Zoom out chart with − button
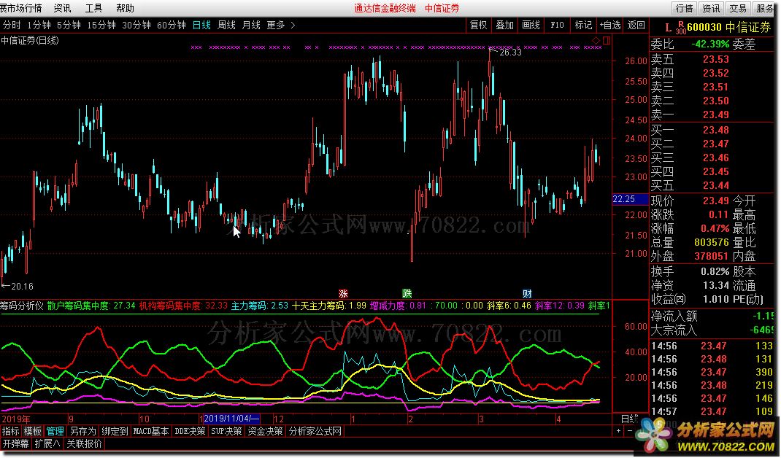 (x=629, y=430)
